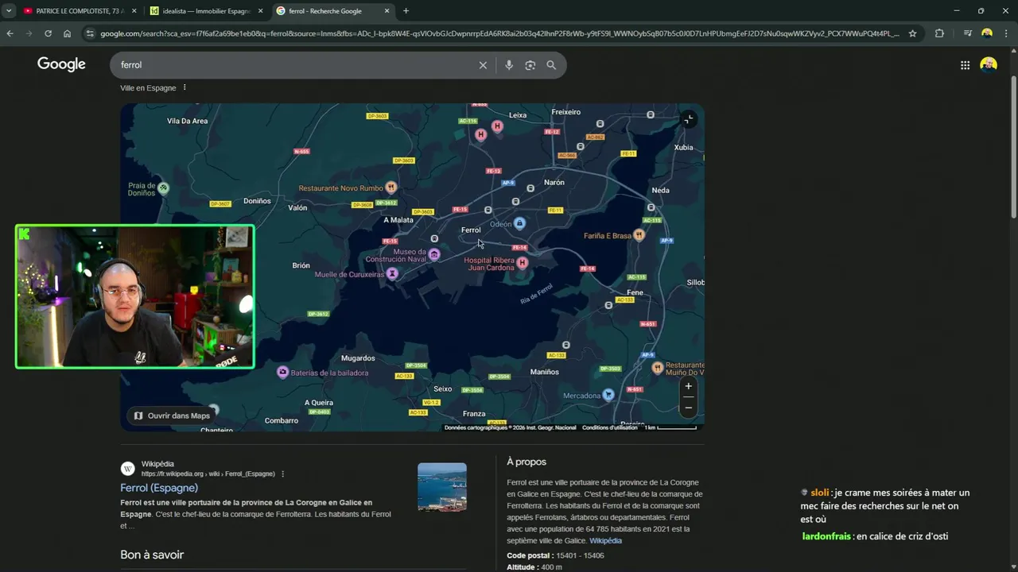Image resolution: width=1018 pixels, height=572 pixels.
Task: Click the Narón label on the map
Action: pos(554,183)
